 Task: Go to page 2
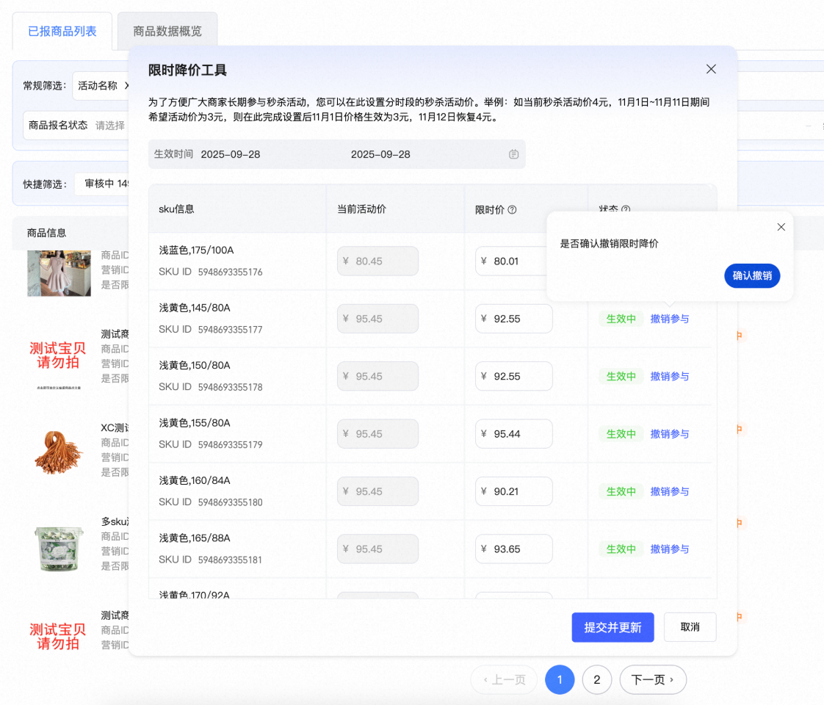pos(596,680)
